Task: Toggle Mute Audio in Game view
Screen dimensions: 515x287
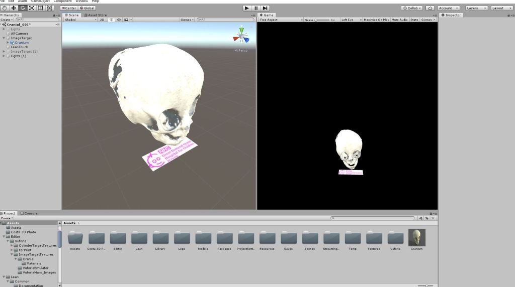Action: tap(399, 20)
